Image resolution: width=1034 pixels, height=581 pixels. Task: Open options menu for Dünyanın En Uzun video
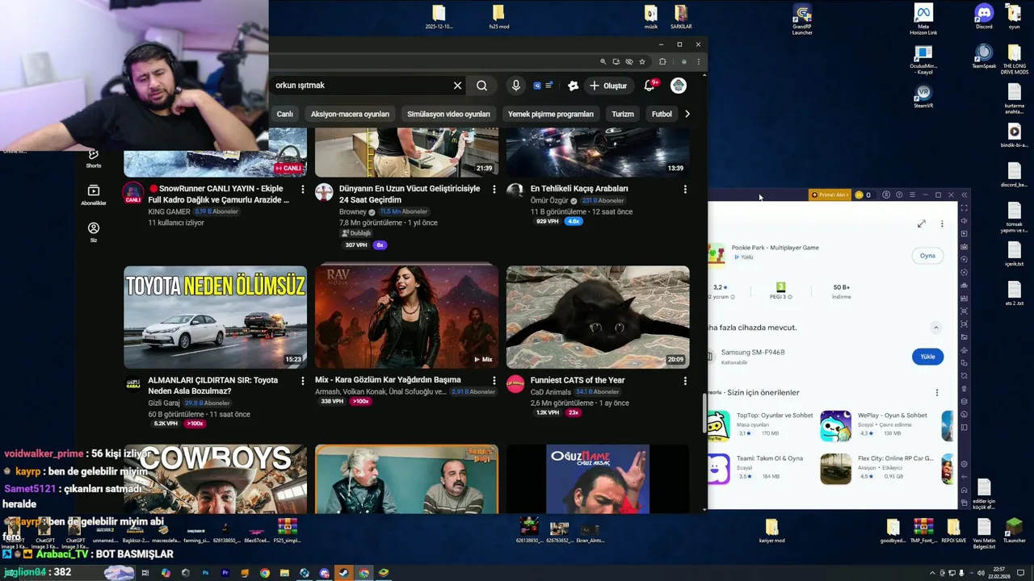(x=494, y=189)
